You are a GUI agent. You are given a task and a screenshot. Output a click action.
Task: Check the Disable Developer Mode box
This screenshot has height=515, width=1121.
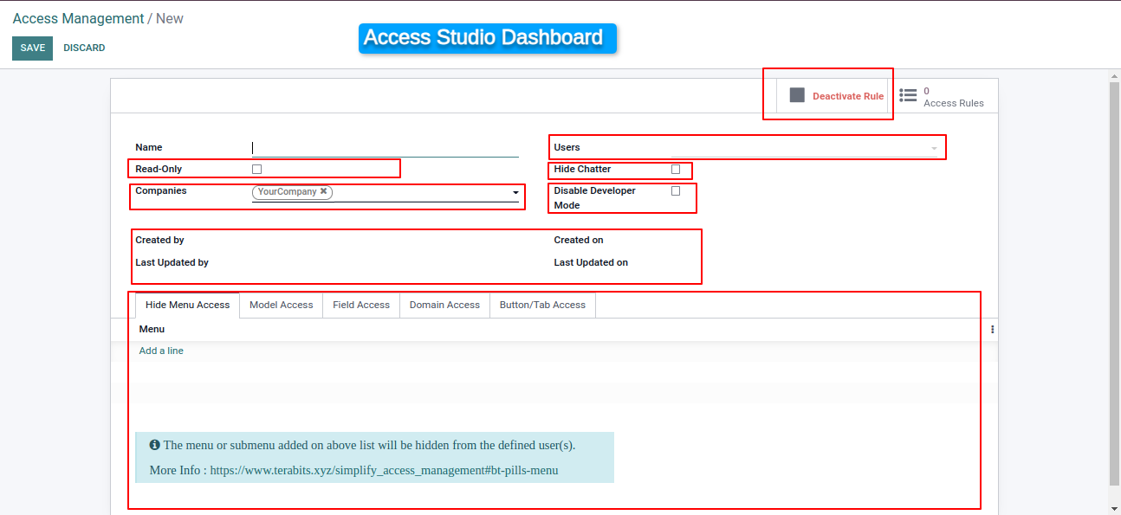[x=676, y=191]
